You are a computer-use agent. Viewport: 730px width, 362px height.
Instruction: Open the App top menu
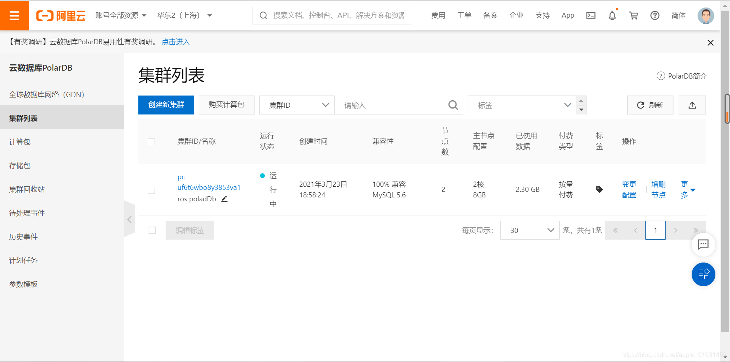tap(568, 15)
